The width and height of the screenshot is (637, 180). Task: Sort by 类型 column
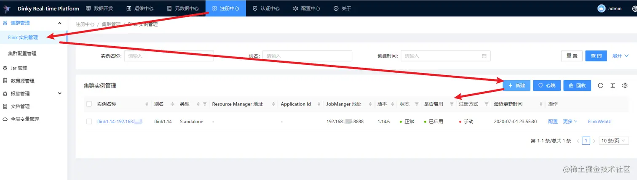click(198, 104)
